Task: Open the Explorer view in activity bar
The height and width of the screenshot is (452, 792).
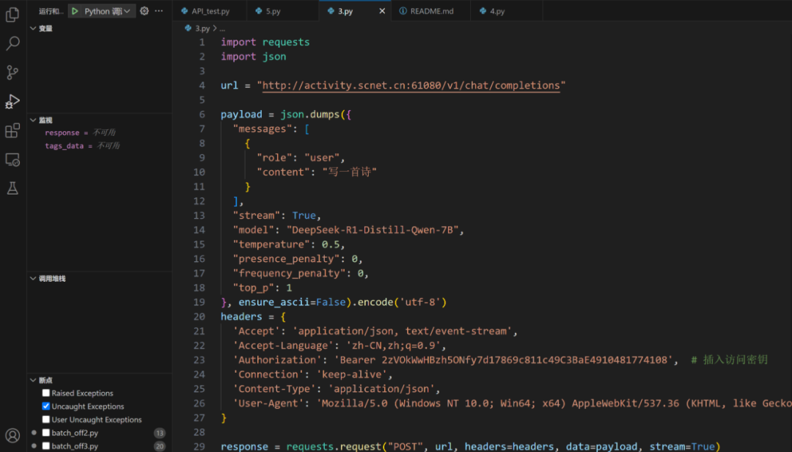Action: pyautogui.click(x=12, y=15)
